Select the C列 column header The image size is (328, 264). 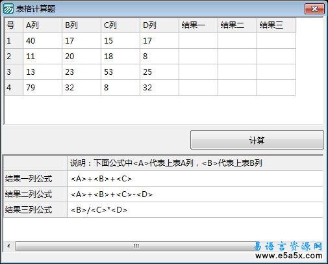120,25
